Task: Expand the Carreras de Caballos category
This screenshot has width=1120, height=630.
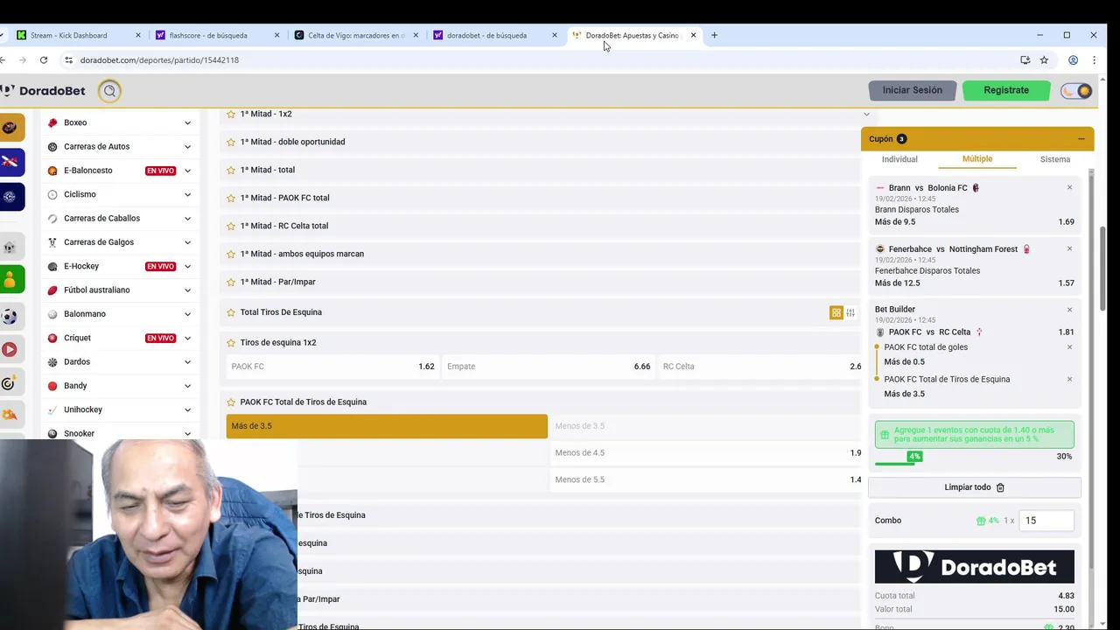Action: click(187, 219)
